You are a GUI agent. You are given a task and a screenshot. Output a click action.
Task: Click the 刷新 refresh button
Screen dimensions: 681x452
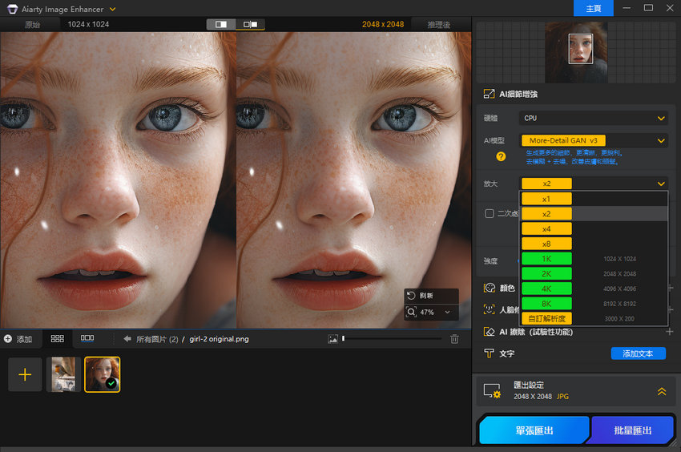tap(431, 296)
